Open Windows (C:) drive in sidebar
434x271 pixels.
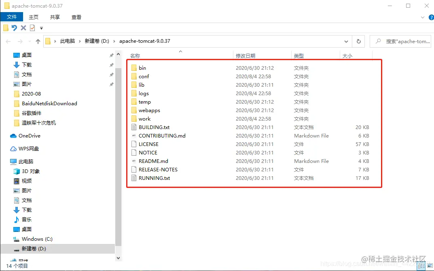tap(37, 239)
